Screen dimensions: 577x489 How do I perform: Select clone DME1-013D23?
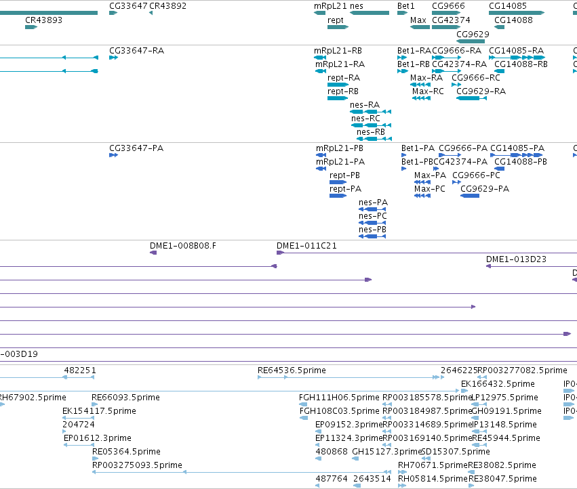(516, 259)
